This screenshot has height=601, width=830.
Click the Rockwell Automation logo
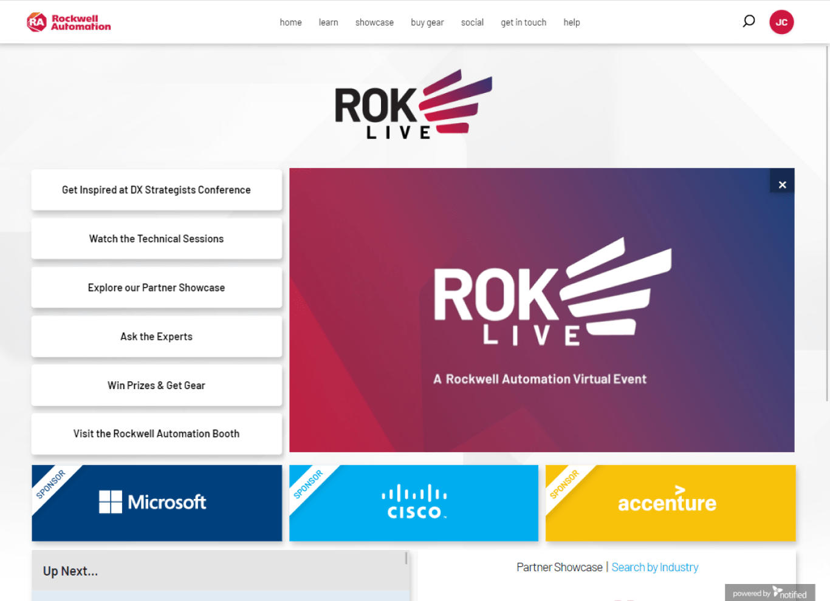point(68,22)
